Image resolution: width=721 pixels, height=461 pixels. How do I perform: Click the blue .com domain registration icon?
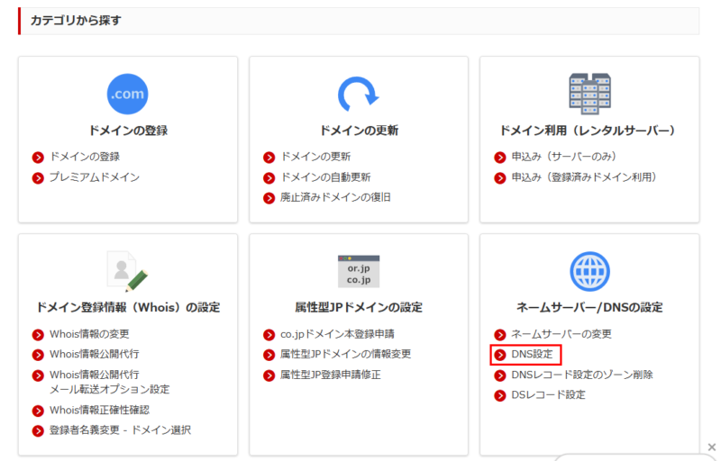127,93
